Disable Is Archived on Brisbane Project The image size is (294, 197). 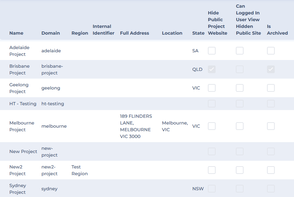pos(271,69)
